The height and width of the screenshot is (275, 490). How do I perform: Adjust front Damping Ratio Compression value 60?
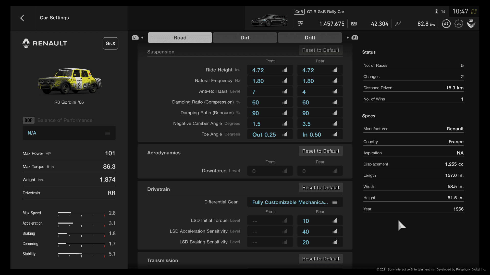pyautogui.click(x=270, y=102)
